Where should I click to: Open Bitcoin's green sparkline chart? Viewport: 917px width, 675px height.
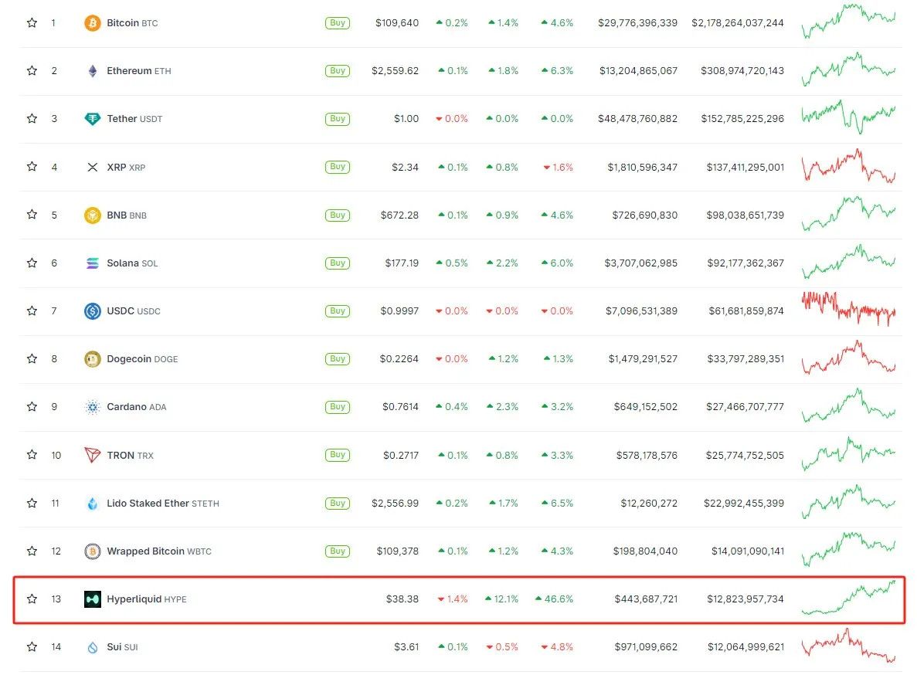point(848,22)
